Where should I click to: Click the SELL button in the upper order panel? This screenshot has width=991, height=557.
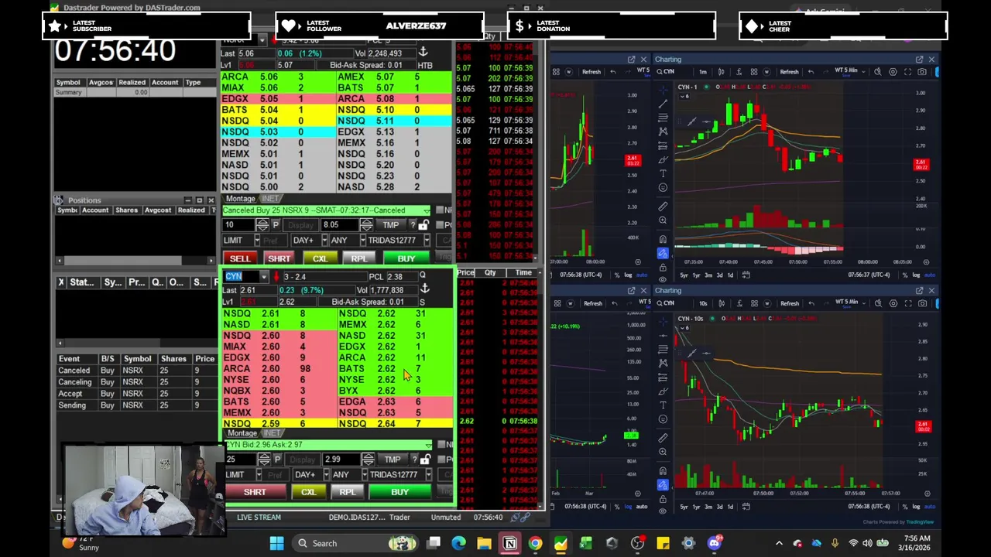click(x=240, y=258)
